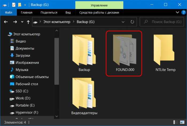The image size is (187, 126).
Task: Select Объемные объекты in navigation pane
Action: 29,77
